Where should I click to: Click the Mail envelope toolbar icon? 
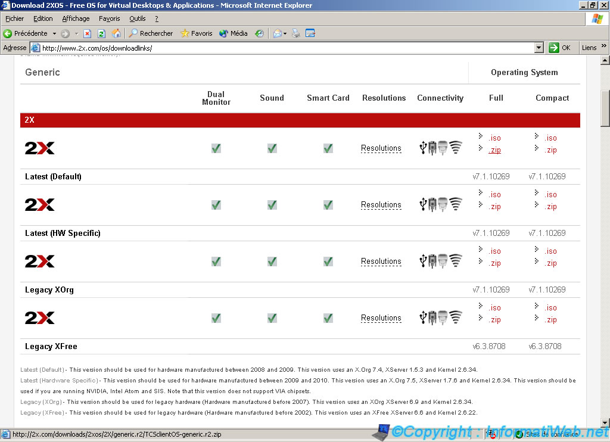click(278, 33)
